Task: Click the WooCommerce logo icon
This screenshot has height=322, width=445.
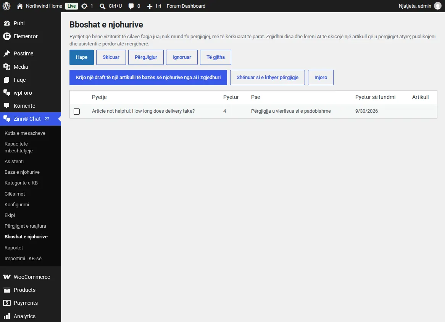Action: [x=7, y=277]
